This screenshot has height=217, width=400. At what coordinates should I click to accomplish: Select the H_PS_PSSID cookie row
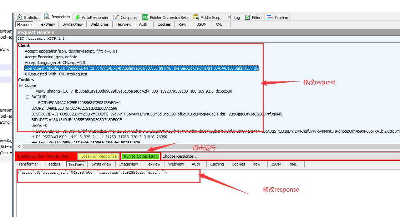coord(99,137)
